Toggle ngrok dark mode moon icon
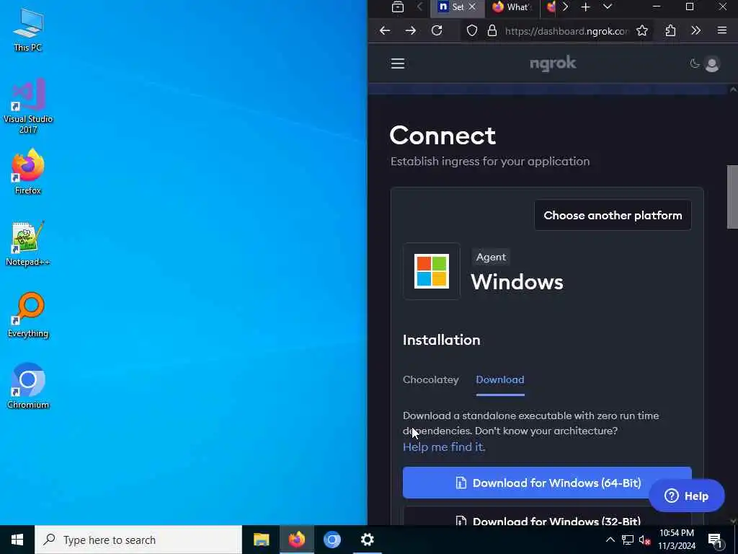738x554 pixels. tap(695, 63)
